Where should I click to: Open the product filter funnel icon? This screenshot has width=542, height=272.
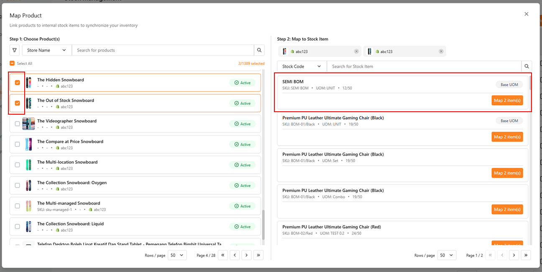(x=15, y=50)
